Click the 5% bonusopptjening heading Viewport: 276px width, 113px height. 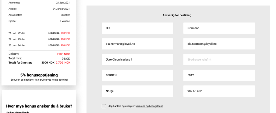[39, 75]
